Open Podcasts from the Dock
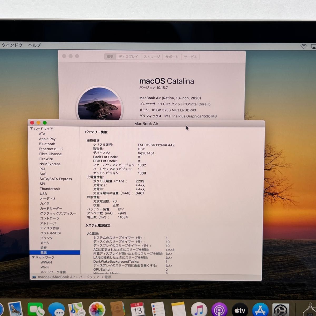The height and width of the screenshot is (316, 316). pyautogui.click(x=219, y=309)
